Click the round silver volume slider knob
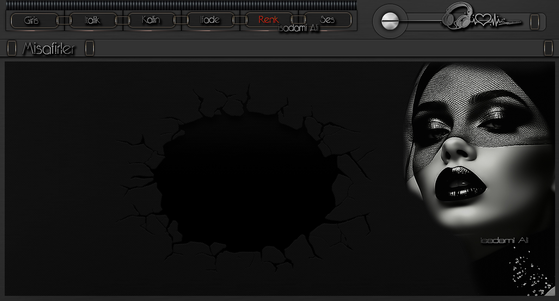The height and width of the screenshot is (301, 559). click(390, 21)
